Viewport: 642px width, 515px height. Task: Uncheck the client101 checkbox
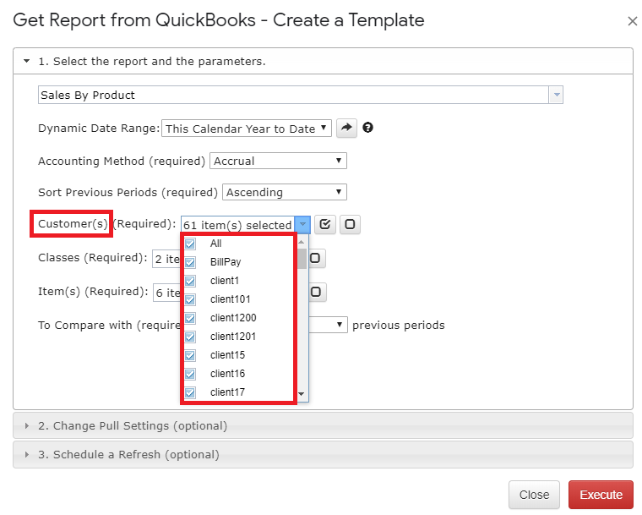pyautogui.click(x=190, y=299)
